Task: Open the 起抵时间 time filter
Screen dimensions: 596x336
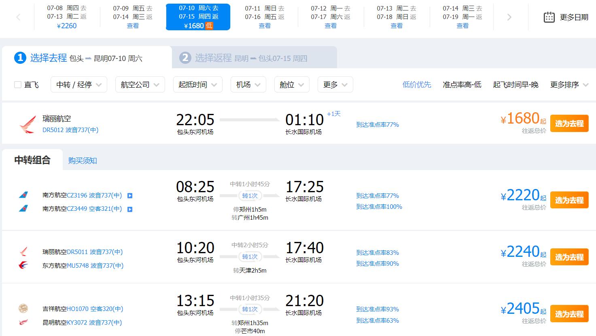Action: pyautogui.click(x=197, y=84)
